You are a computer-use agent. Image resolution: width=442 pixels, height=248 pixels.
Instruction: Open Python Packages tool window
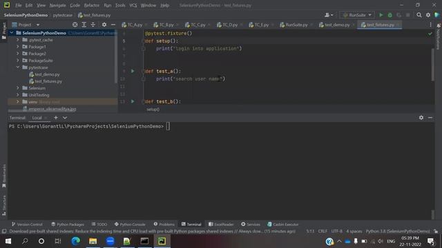(68, 224)
